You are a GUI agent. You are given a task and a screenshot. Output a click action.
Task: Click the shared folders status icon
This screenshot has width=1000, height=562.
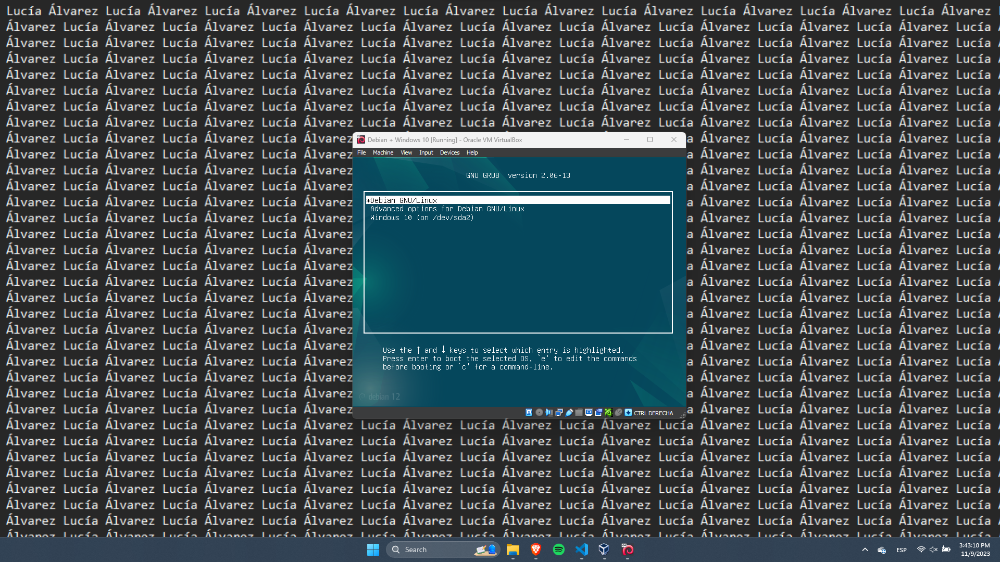coord(579,413)
